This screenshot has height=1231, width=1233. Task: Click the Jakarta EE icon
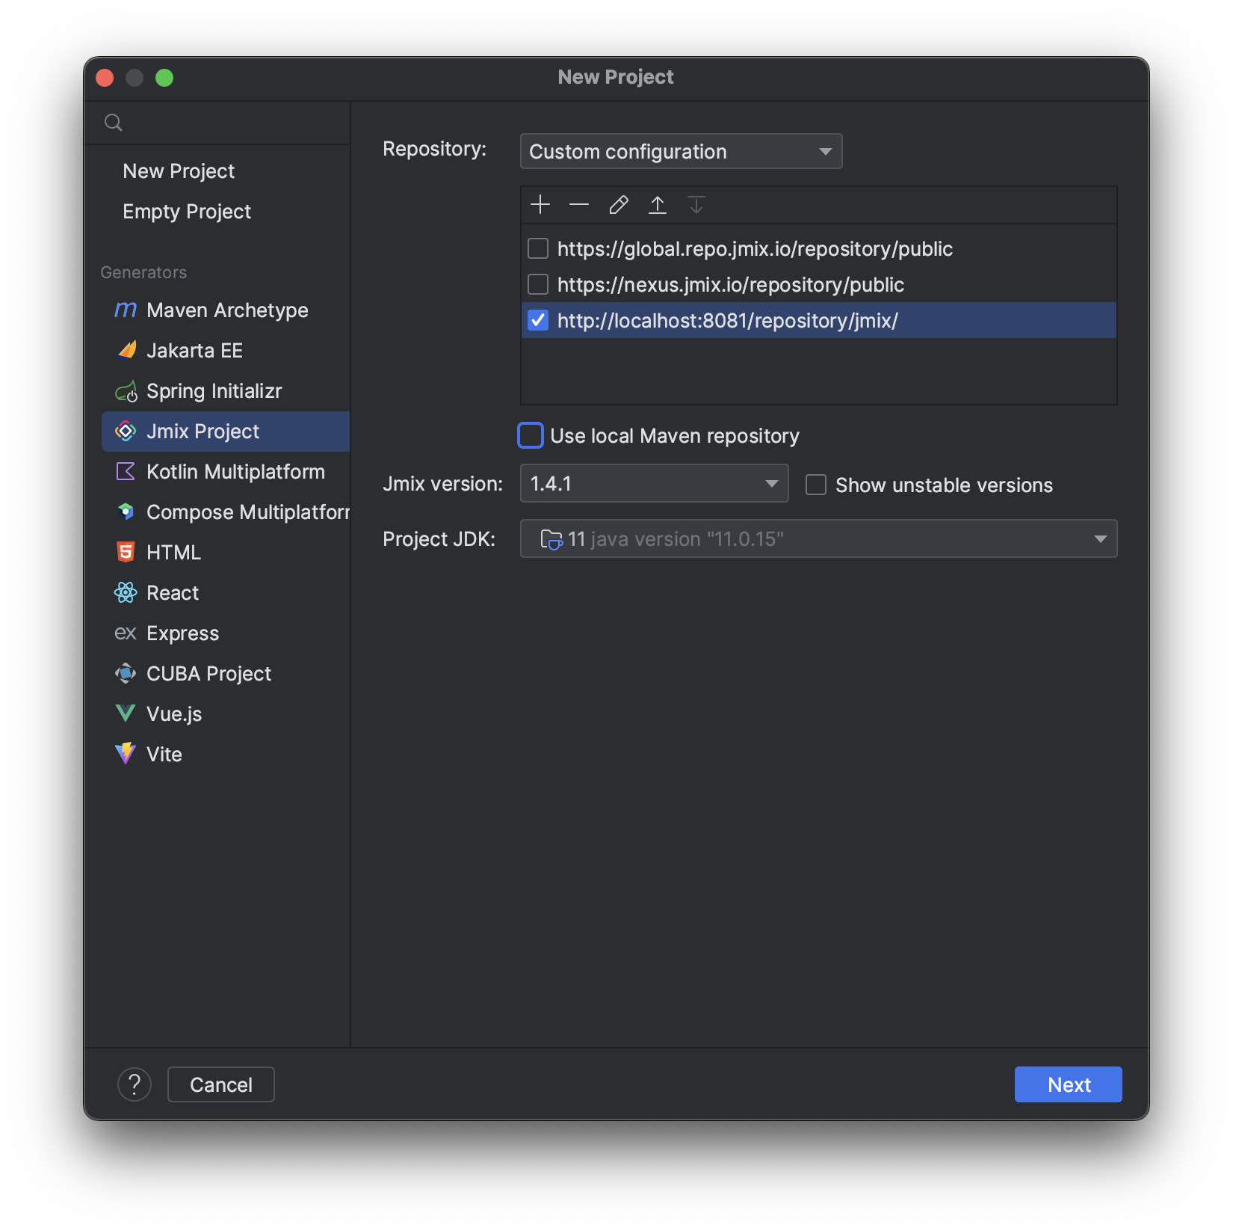pos(126,350)
